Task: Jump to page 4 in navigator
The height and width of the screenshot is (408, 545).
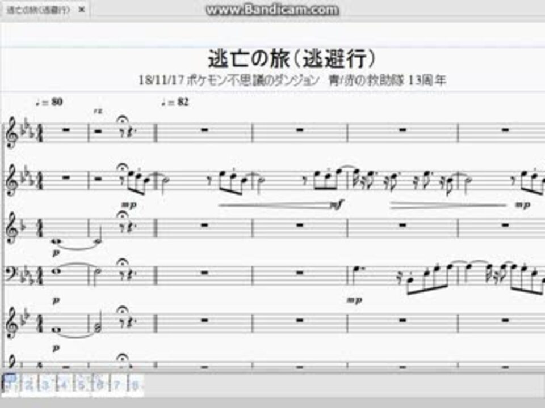Action: (x=64, y=385)
